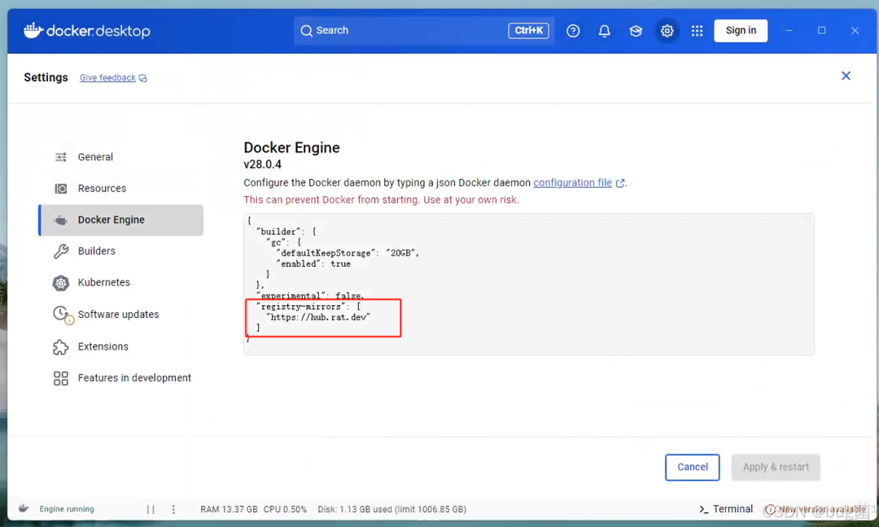Viewport: 879px width, 527px height.
Task: Open the apps grid icon in header
Action: pos(697,31)
